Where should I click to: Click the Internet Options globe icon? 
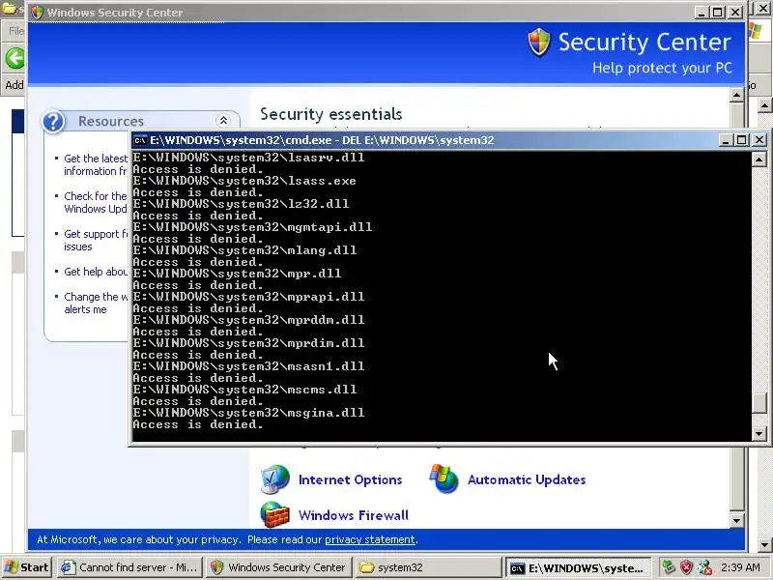coord(275,478)
